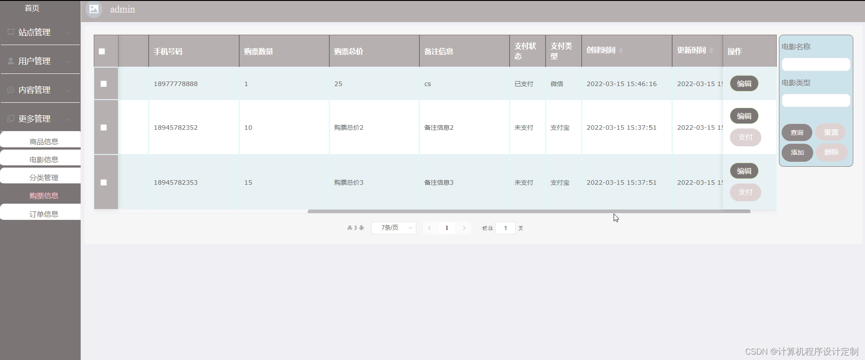Click the 购票总价 column header
The height and width of the screenshot is (360, 865).
(x=374, y=51)
